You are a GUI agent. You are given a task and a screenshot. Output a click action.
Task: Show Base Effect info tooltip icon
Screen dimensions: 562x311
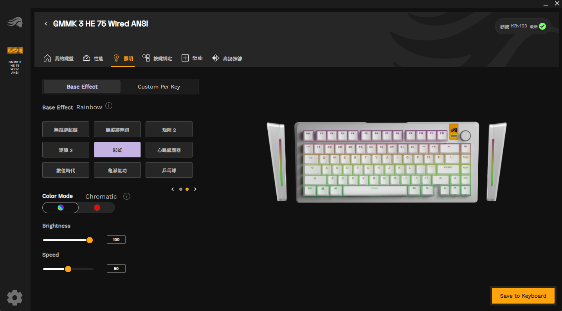[109, 106]
